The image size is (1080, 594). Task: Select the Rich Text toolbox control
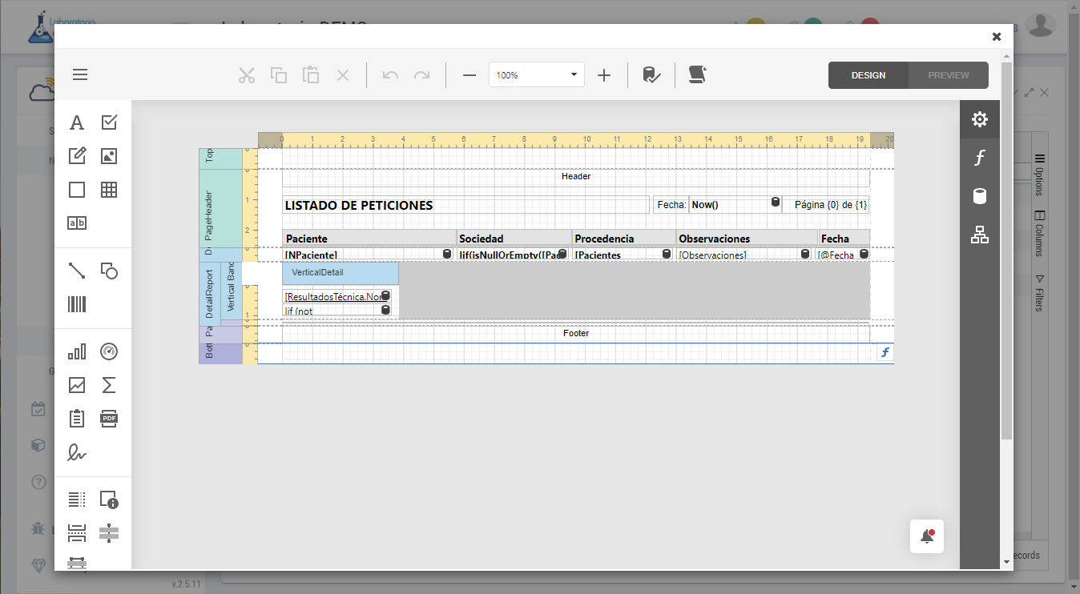[x=77, y=156]
